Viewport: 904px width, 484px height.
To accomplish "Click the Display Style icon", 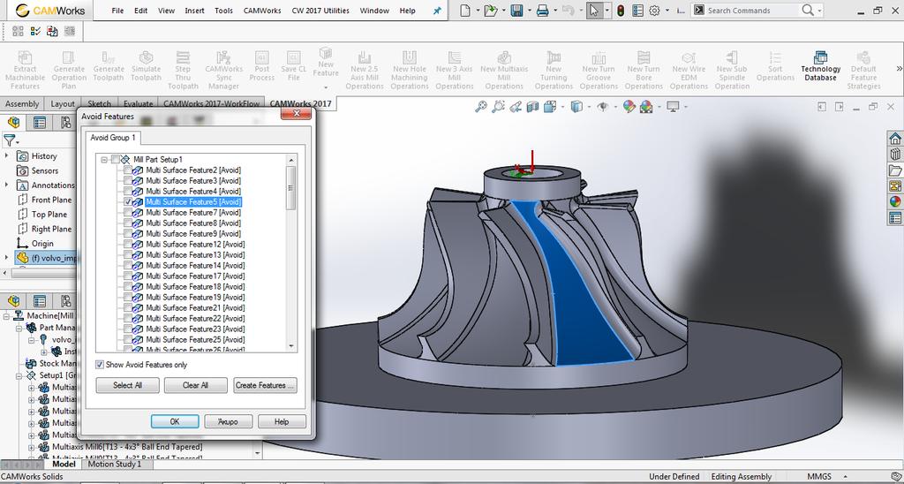I will click(x=576, y=107).
